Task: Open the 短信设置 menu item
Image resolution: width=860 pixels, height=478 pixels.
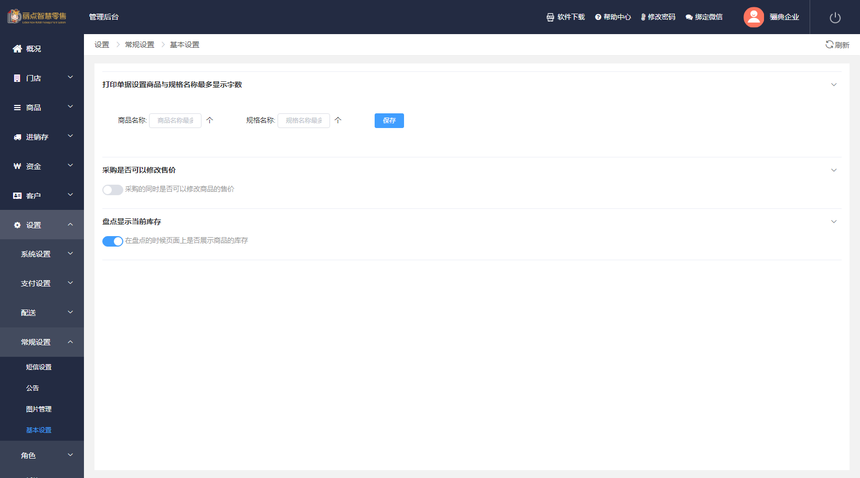Action: pos(42,367)
